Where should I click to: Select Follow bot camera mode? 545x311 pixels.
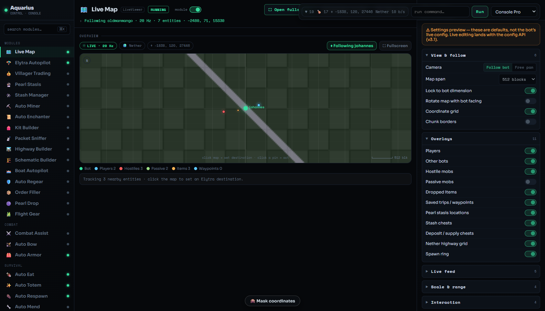[498, 67]
